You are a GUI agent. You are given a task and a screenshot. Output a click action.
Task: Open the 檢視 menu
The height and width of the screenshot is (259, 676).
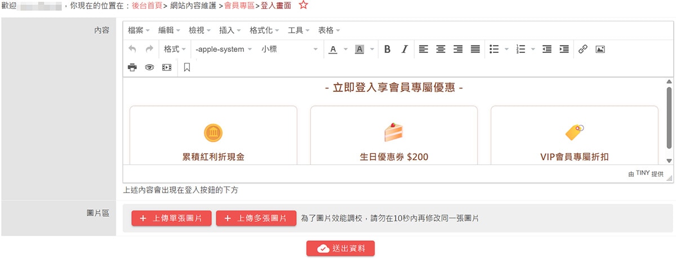tap(199, 30)
